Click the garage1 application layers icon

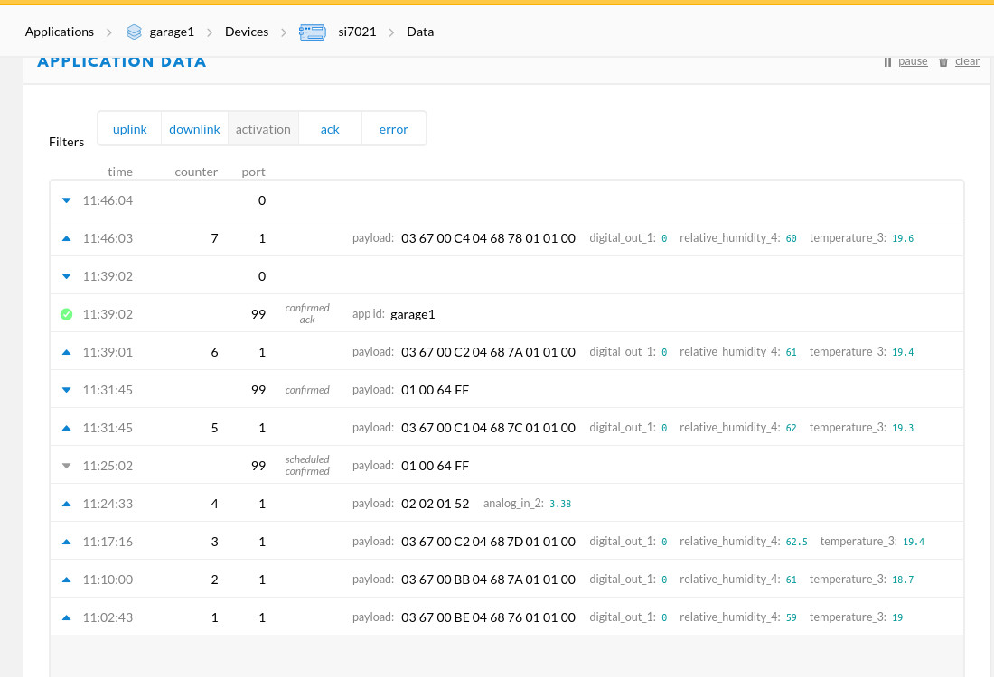[x=134, y=32]
